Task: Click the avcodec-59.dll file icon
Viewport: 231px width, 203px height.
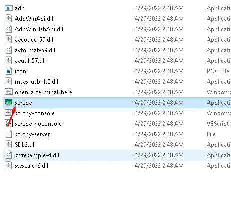Action: coord(9,39)
